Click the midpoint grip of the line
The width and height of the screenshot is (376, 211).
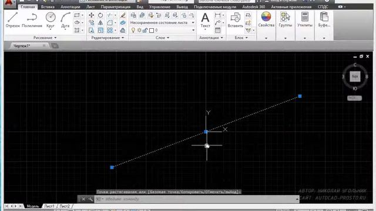point(206,132)
